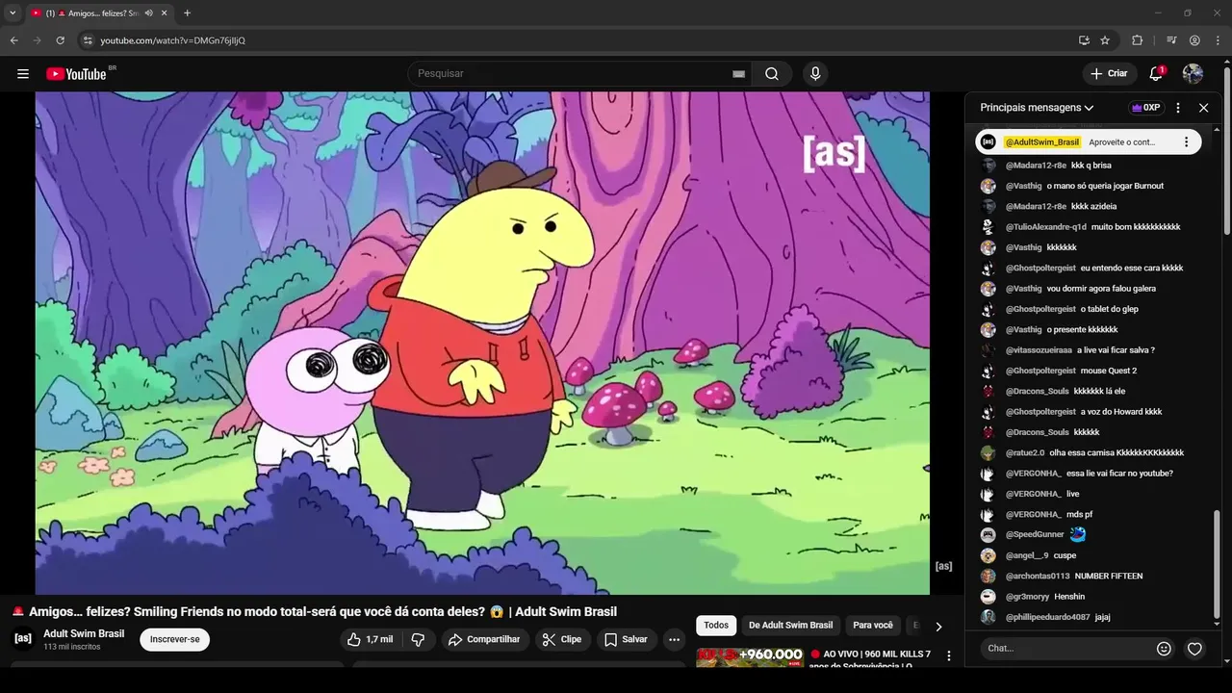This screenshot has height=693, width=1232.
Task: Go to YouTube home via logo
Action: click(77, 74)
